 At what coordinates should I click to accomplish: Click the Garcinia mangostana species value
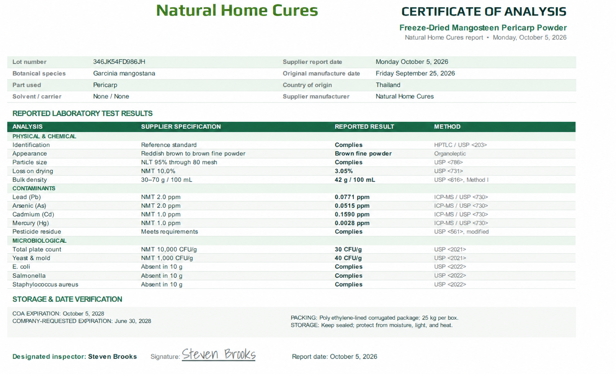click(x=124, y=73)
